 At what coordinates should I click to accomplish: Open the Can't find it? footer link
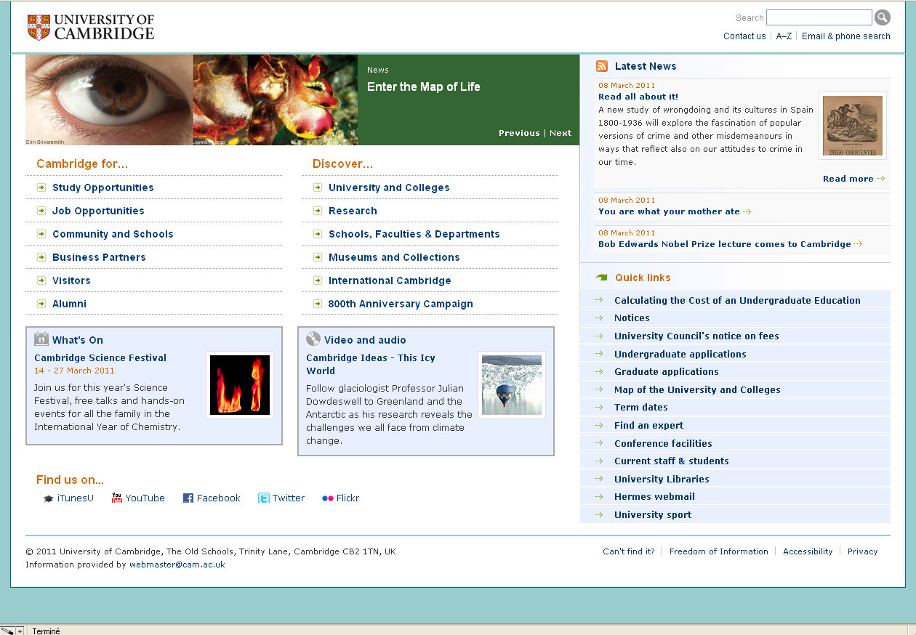629,551
